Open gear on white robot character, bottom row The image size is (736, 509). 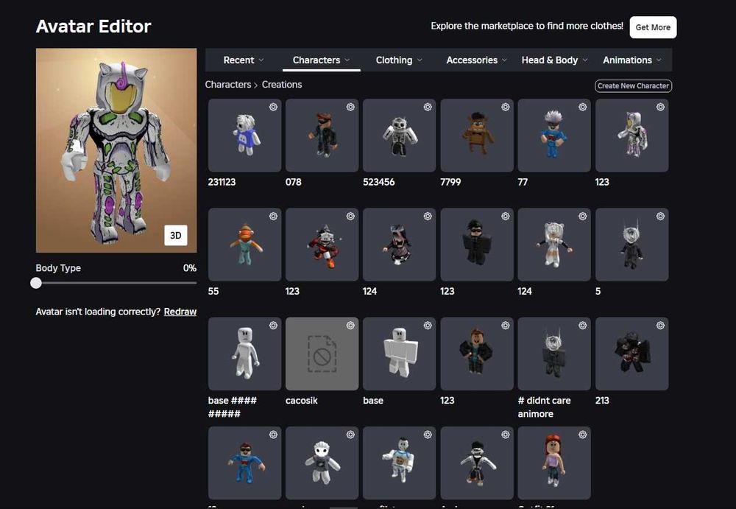428,435
